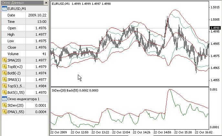222x136 pixels.
Task: Click the EURUSD,M1 chart title text
Action: point(61,4)
